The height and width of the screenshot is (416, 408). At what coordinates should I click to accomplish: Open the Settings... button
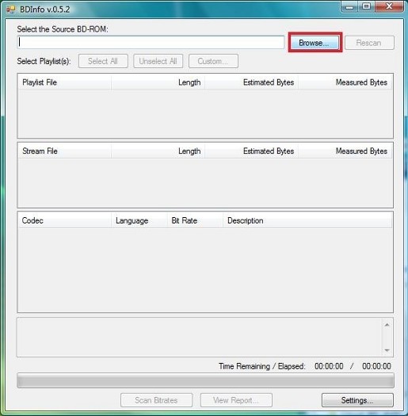357,400
